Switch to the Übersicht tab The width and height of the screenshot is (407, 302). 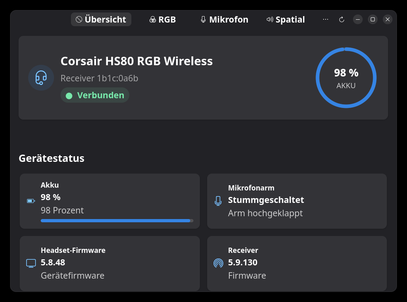(101, 19)
